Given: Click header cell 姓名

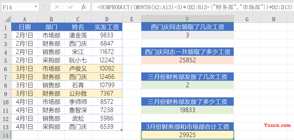Looking at the screenshot, I should [x=78, y=27].
